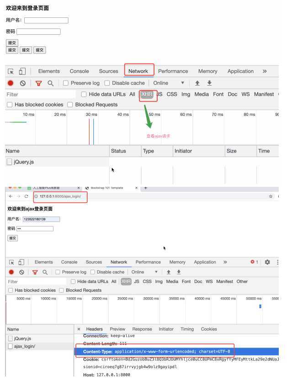Select the ajax_login/ request row
Viewport: 287px width, 381px height.
pos(40,346)
